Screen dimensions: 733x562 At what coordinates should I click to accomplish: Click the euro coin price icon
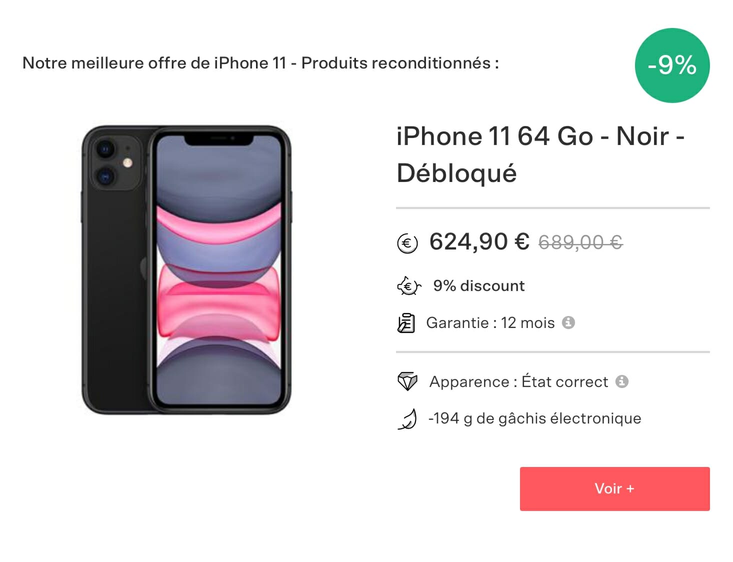point(407,243)
